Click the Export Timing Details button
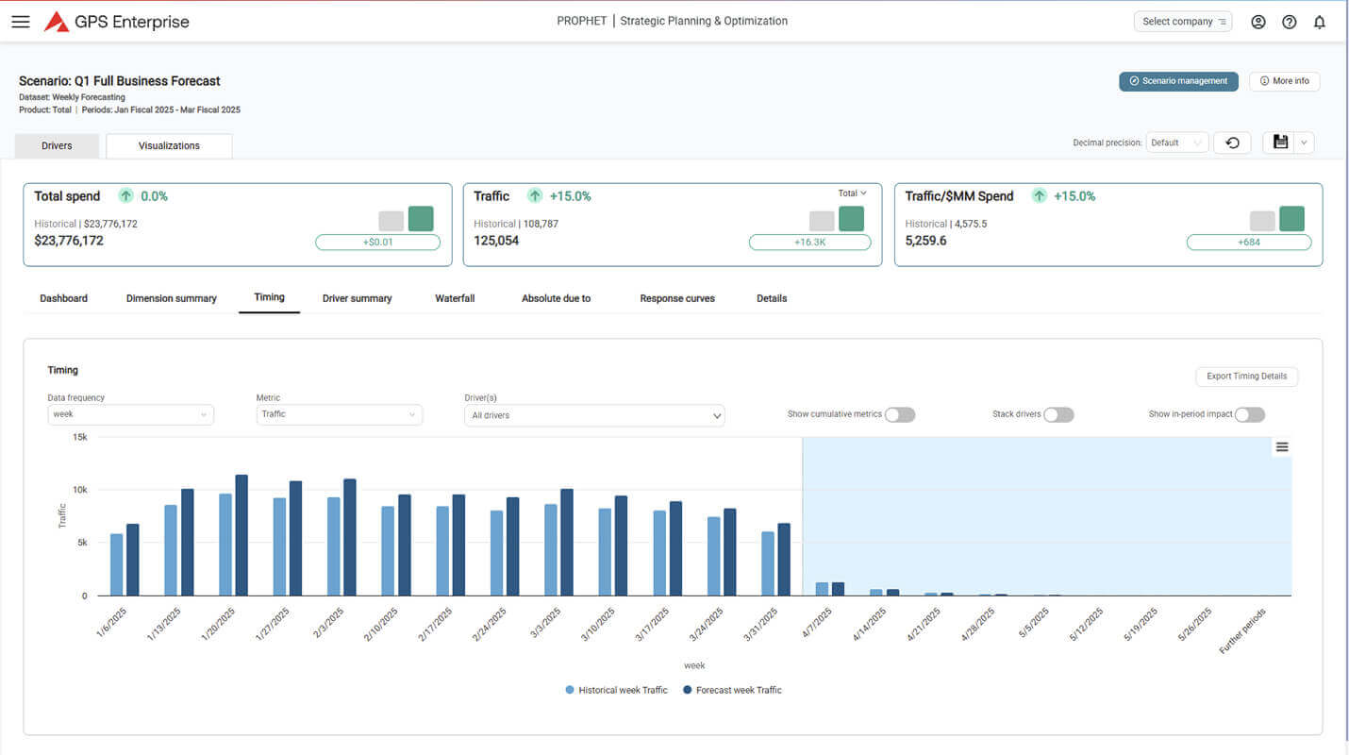This screenshot has width=1349, height=755. pyautogui.click(x=1246, y=377)
